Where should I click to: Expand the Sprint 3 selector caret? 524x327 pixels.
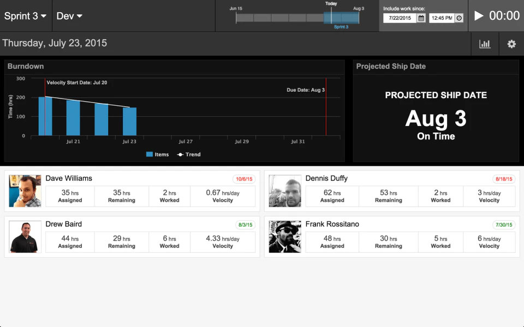click(x=42, y=16)
